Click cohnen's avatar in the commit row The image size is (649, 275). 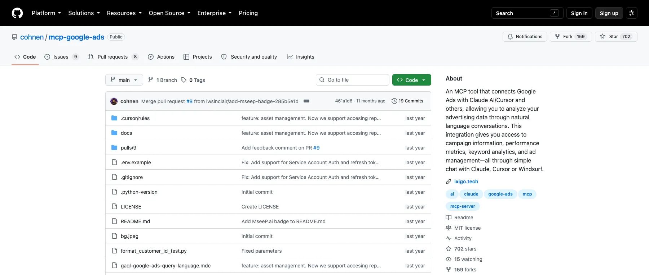click(x=114, y=101)
